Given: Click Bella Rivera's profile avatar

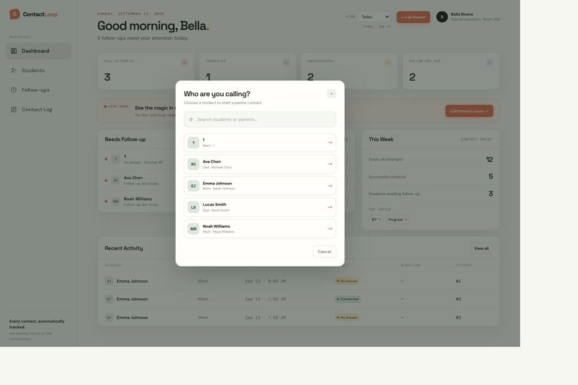Looking at the screenshot, I should coord(442,16).
